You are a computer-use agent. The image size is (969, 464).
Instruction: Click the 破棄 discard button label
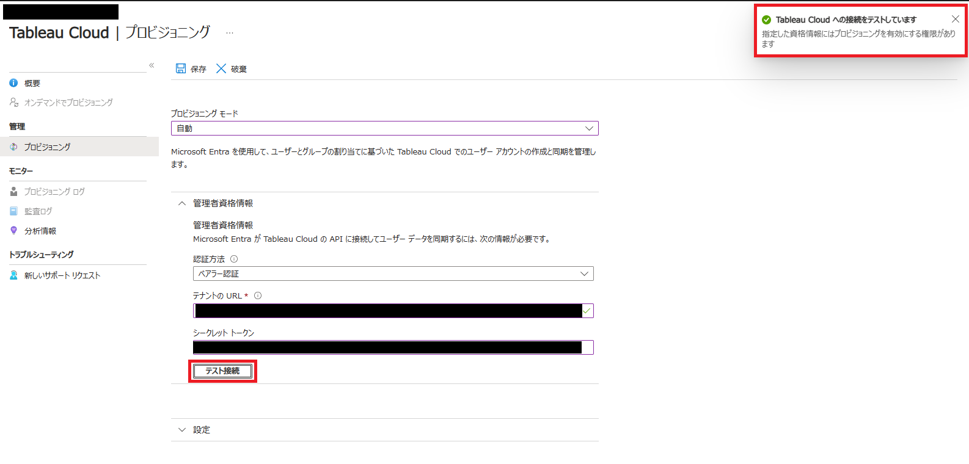pyautogui.click(x=239, y=69)
